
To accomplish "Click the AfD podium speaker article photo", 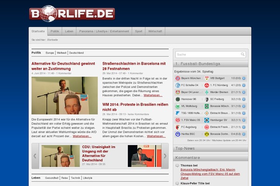I will [65, 96].
